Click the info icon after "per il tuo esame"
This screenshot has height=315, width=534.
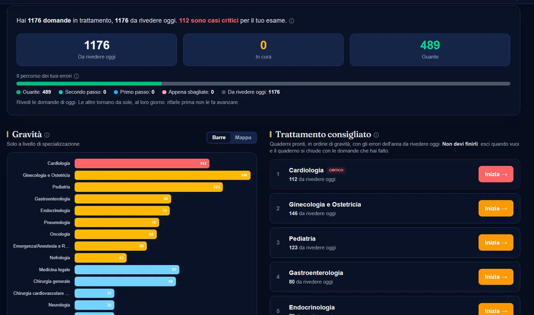pyautogui.click(x=292, y=21)
